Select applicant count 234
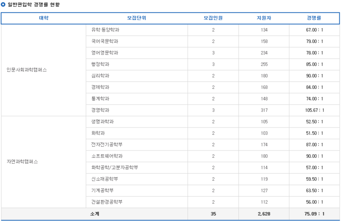Screen dimensions: 341x221 click(264, 53)
